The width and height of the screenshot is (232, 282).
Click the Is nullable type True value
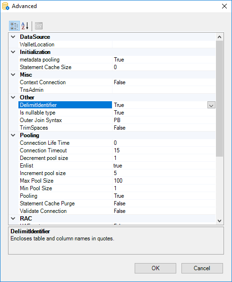[164, 113]
